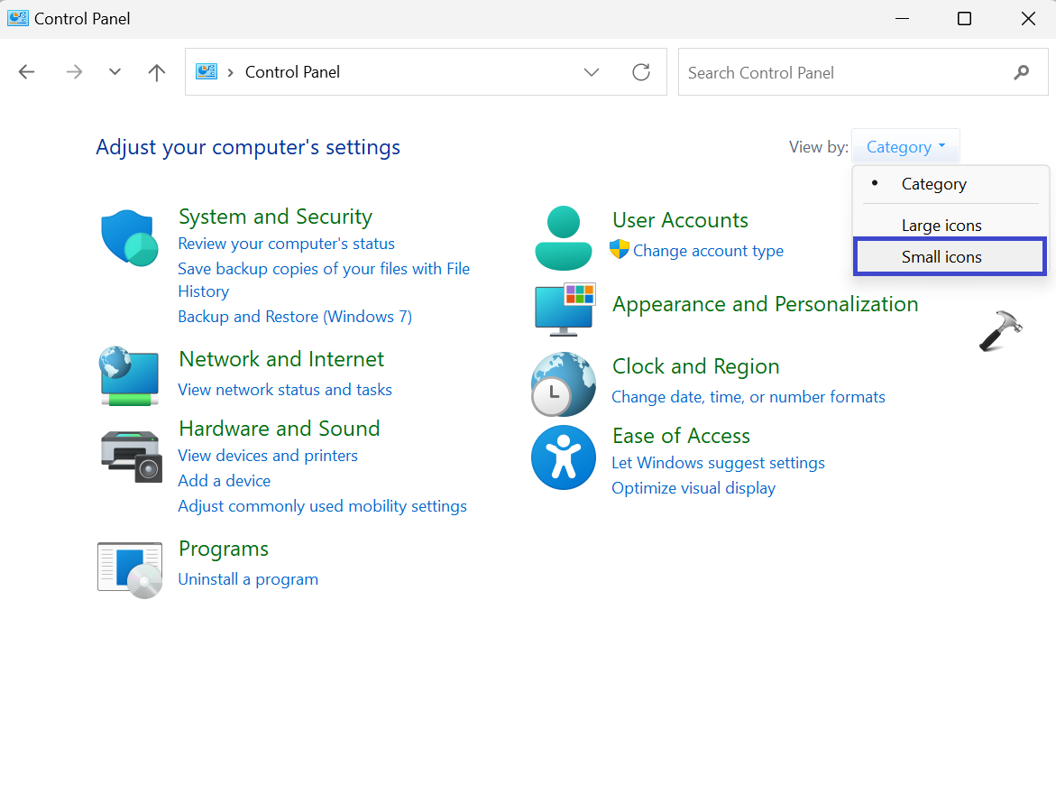Collapse the View by Category dropdown
The image size is (1056, 785).
click(905, 147)
